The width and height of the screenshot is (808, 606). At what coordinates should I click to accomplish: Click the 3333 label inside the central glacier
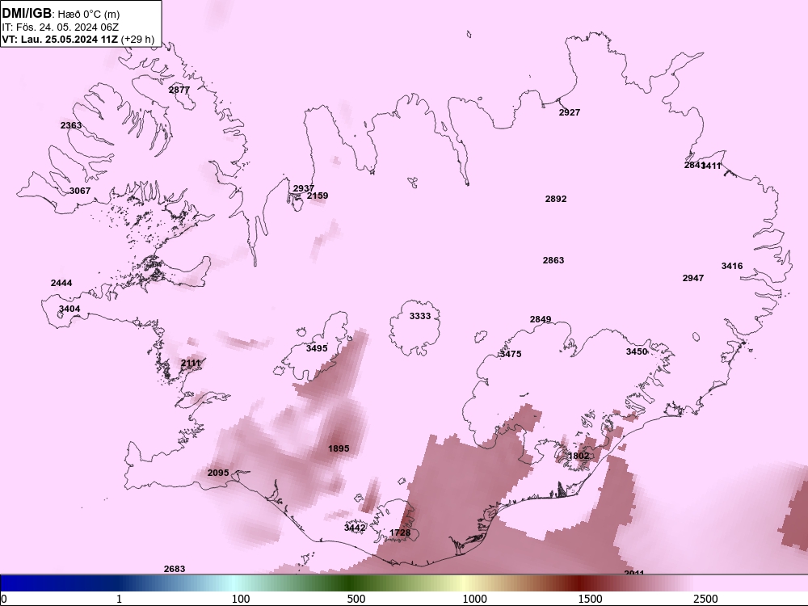[420, 316]
